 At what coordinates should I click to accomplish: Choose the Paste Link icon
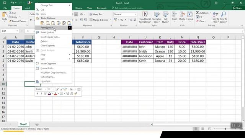69,23
